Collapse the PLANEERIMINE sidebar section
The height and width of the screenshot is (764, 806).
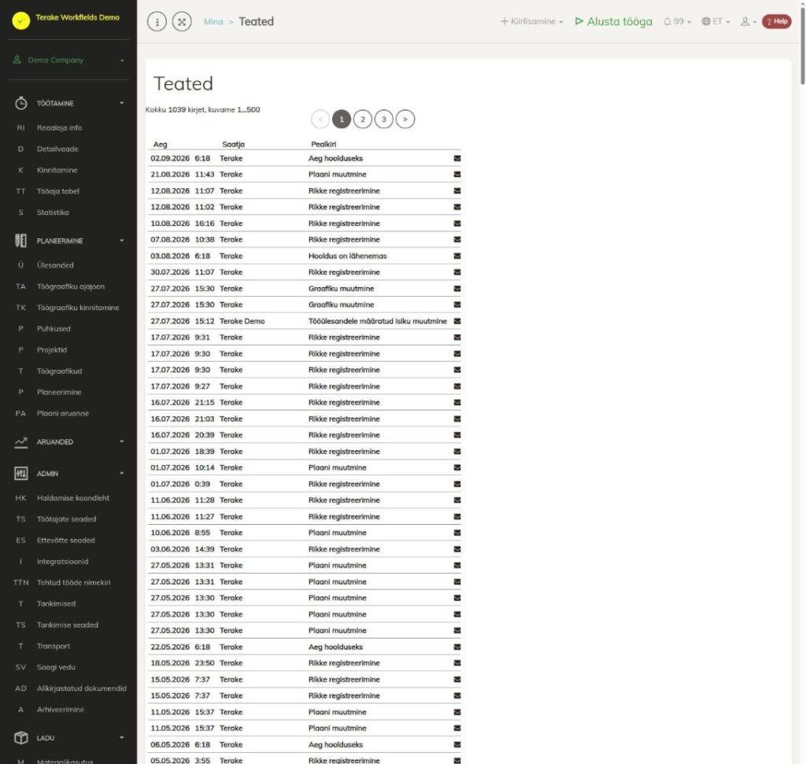coord(122,241)
